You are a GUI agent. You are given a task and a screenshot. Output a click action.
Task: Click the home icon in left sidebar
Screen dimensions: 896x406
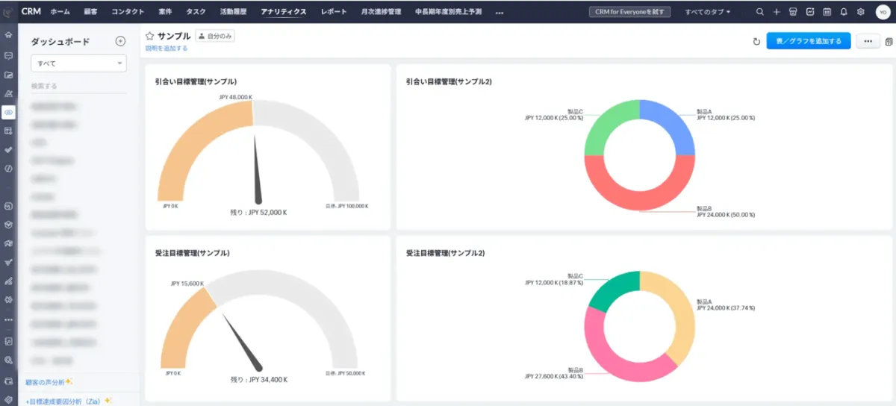[x=8, y=35]
